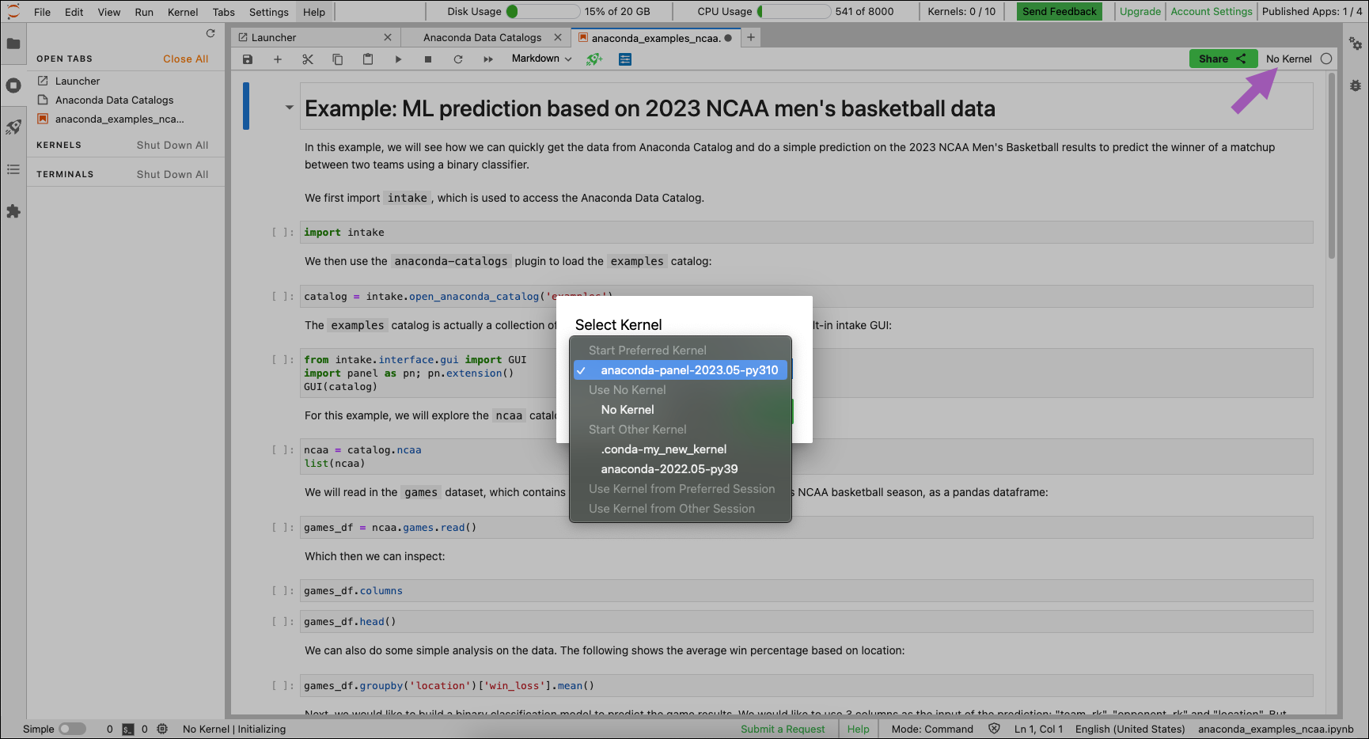Close the Anaconda Data Catalogs tab
The height and width of the screenshot is (739, 1369).
click(x=558, y=37)
